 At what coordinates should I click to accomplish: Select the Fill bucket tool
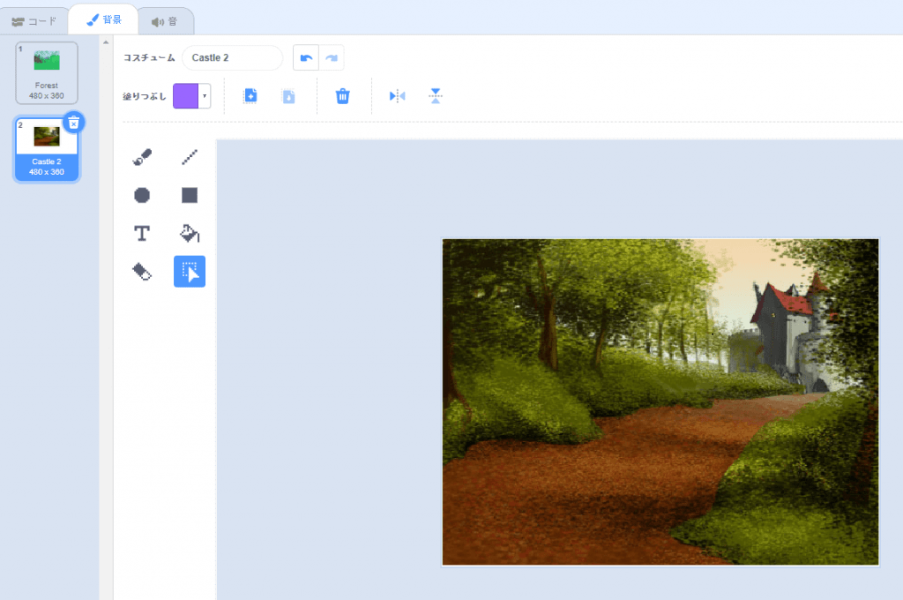(190, 233)
